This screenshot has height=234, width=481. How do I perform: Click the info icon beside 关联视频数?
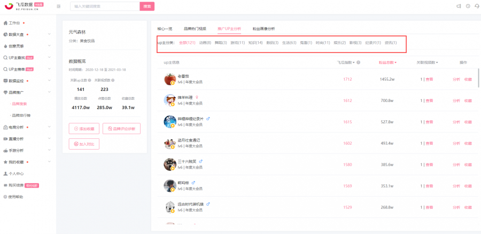pos(113,80)
